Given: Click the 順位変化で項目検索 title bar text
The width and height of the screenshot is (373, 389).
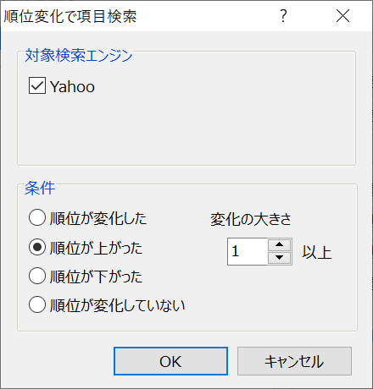Looking at the screenshot, I should (70, 16).
